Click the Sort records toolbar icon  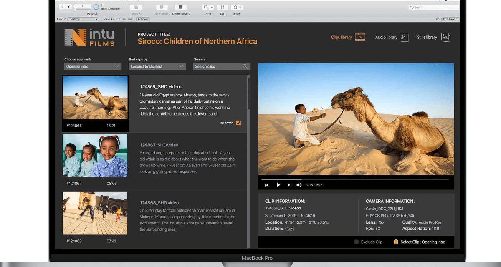click(x=223, y=8)
